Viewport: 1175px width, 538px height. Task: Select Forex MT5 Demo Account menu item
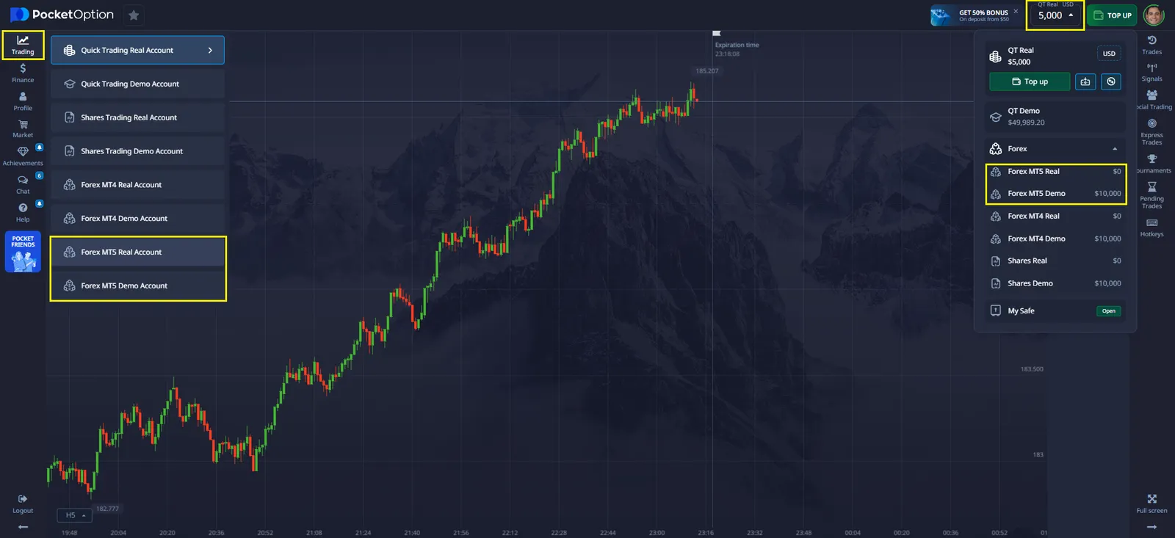tap(138, 286)
